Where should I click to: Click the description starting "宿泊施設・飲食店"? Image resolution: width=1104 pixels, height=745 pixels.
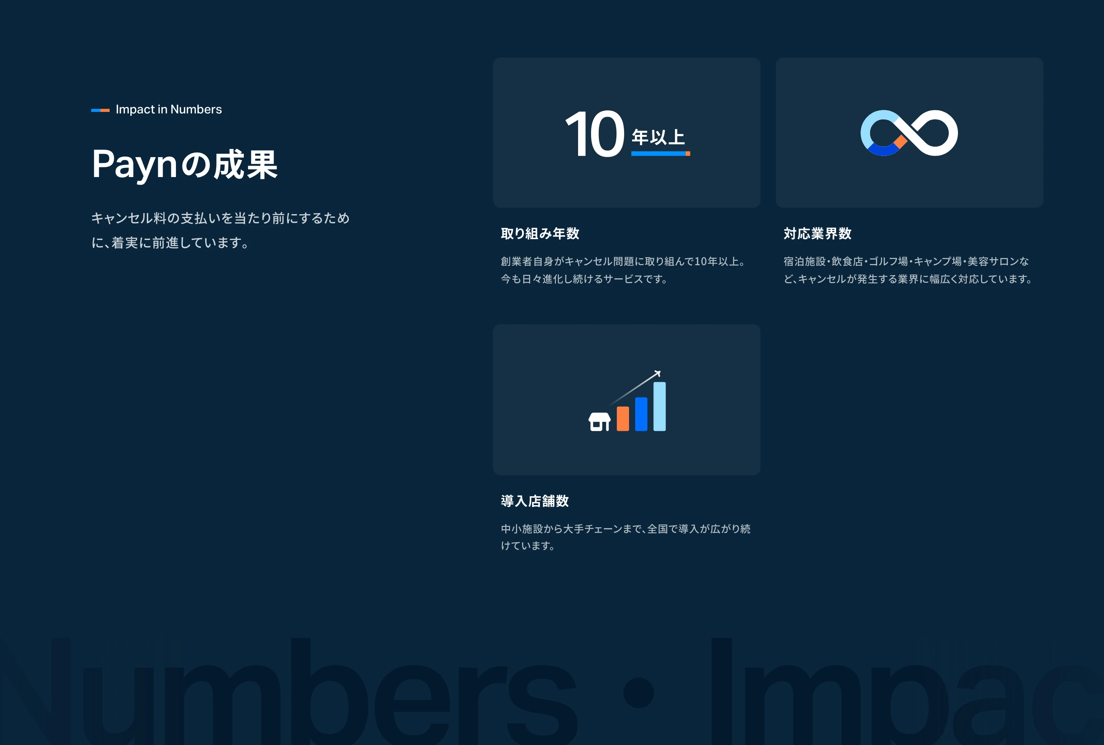pos(908,270)
